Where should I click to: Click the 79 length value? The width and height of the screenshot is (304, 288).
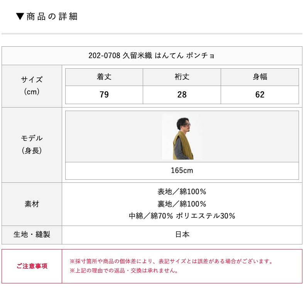tap(104, 94)
